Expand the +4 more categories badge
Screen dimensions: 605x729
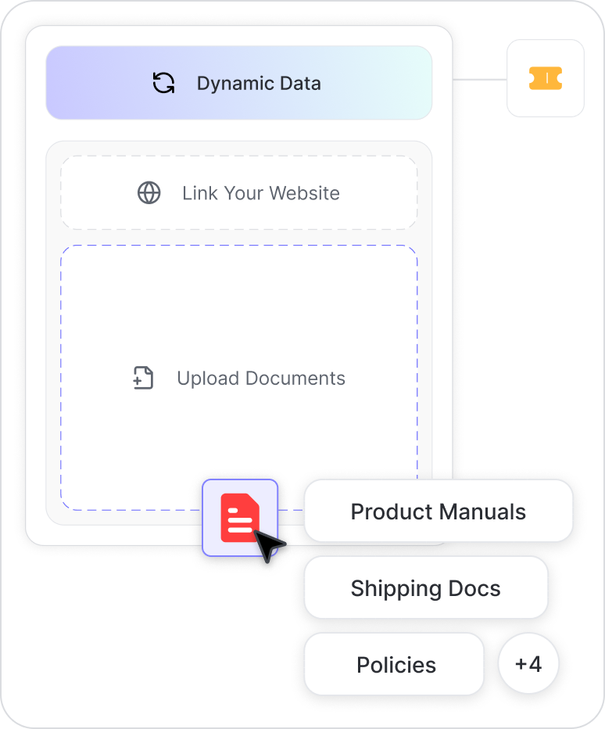(528, 664)
